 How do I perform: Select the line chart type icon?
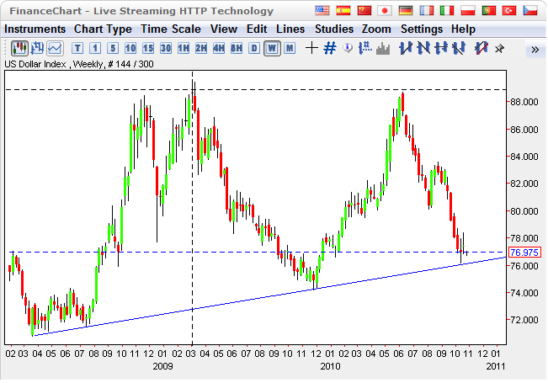(x=55, y=49)
